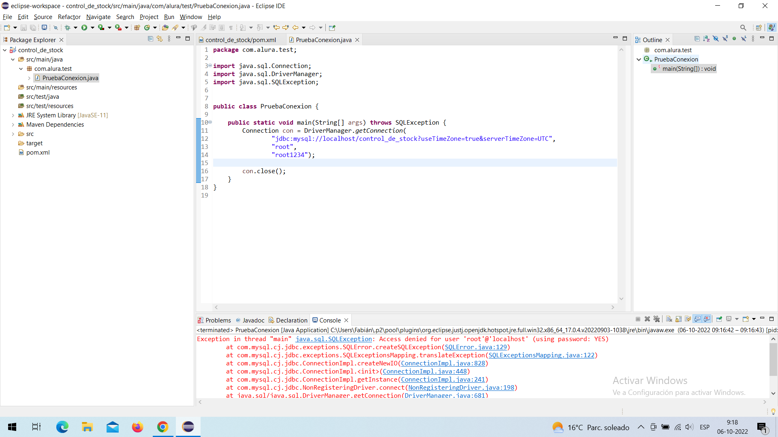Viewport: 778px width, 437px height.
Task: Run the program with the green Run button
Action: (x=84, y=28)
